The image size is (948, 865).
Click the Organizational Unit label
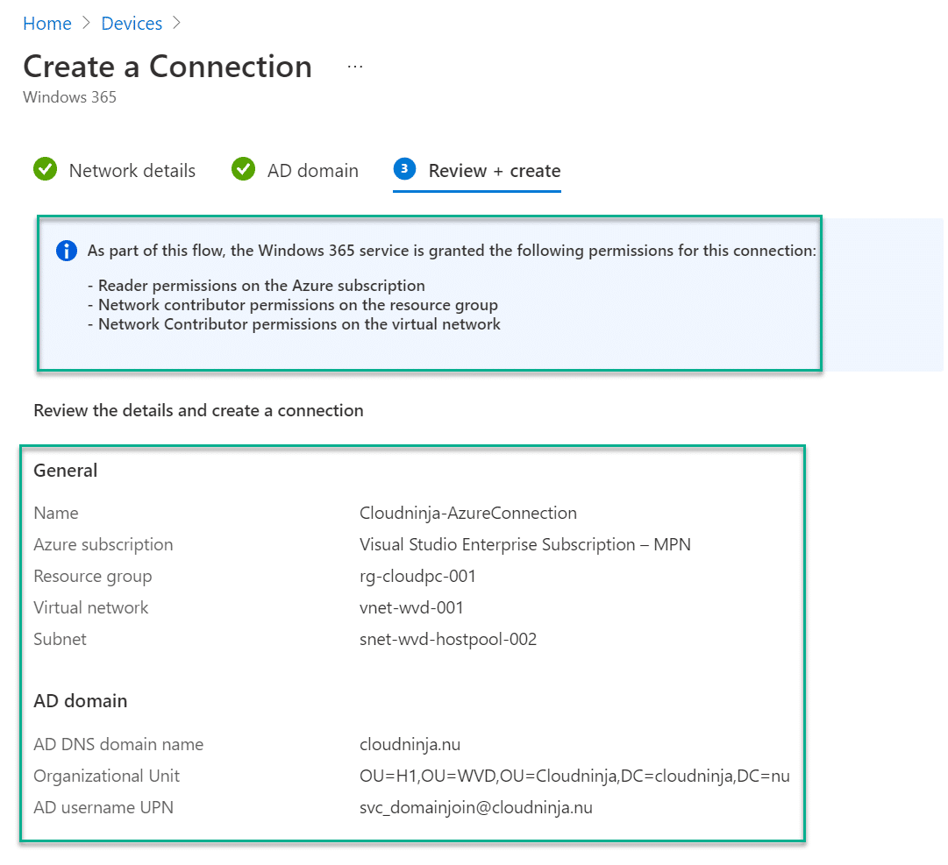(106, 776)
